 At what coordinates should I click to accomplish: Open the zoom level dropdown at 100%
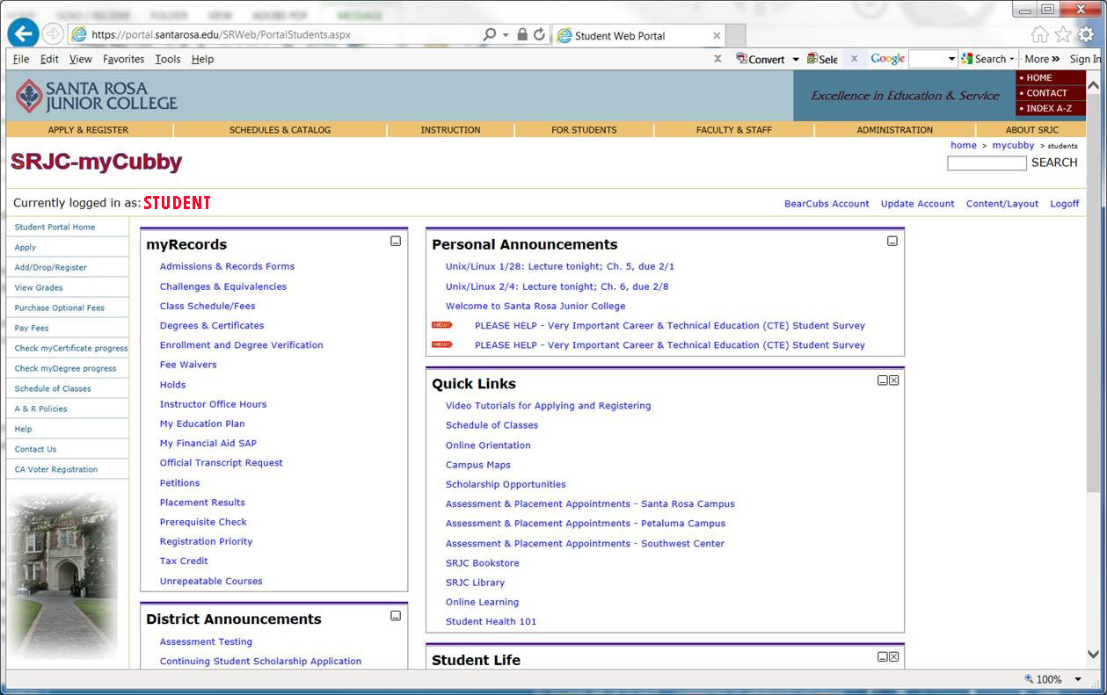coord(1079,679)
